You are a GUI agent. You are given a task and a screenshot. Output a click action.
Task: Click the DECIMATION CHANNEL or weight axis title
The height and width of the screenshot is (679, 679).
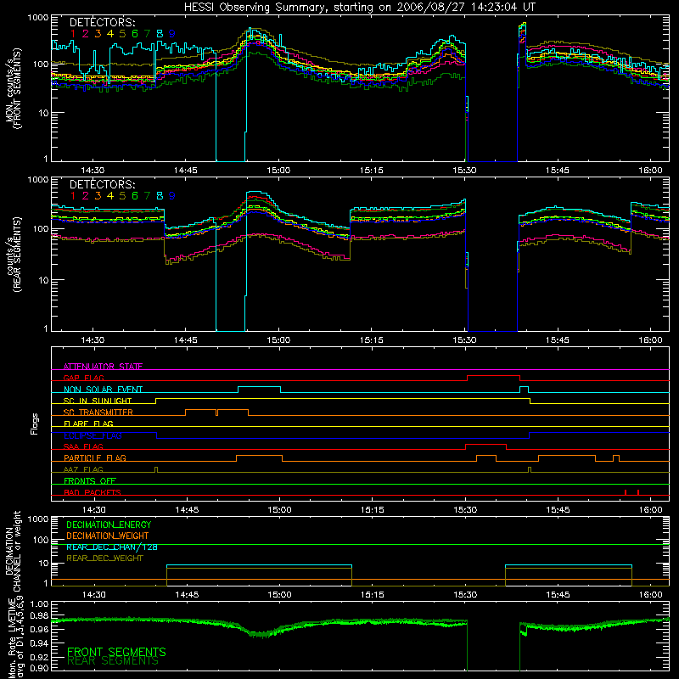click(x=14, y=551)
